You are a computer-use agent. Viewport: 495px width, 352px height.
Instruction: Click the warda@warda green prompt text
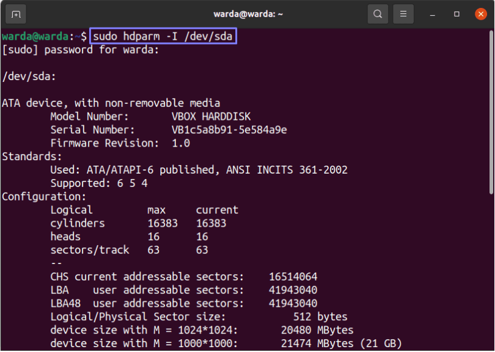[x=35, y=36]
